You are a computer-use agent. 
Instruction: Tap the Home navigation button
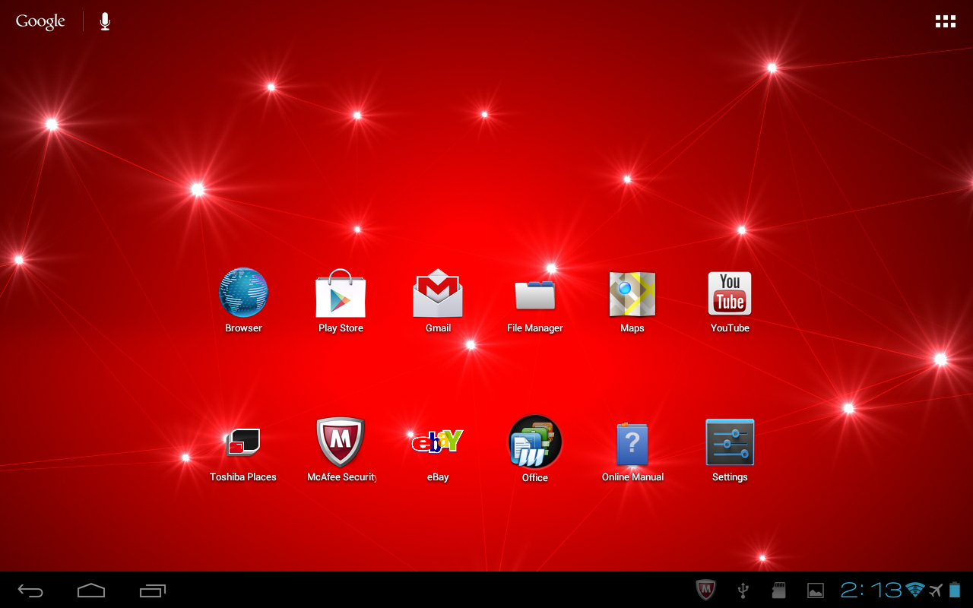point(91,590)
